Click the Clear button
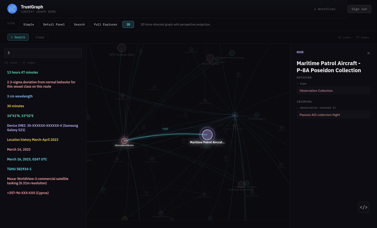Image resolution: width=377 pixels, height=228 pixels. [40, 37]
